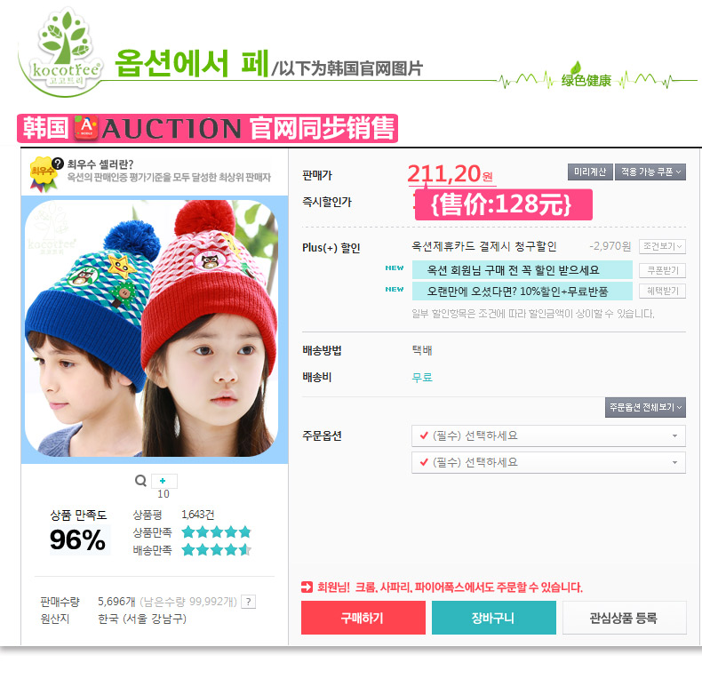Open the first required order option select
The image size is (702, 679).
click(548, 435)
